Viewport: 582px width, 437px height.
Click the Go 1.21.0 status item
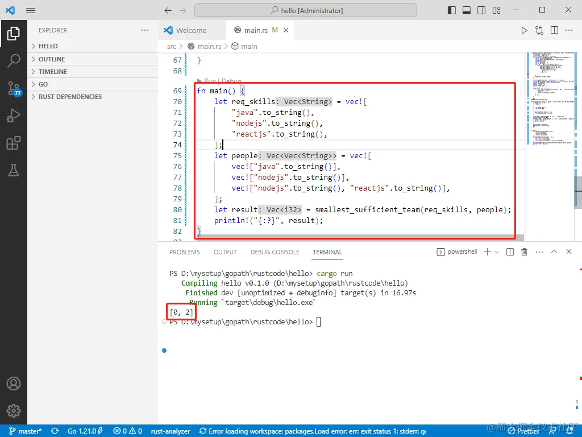coord(85,431)
